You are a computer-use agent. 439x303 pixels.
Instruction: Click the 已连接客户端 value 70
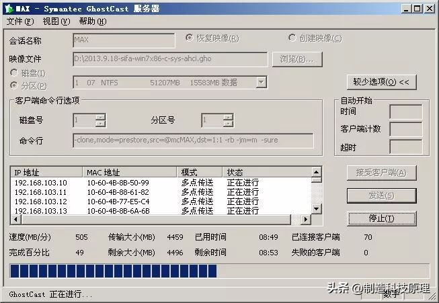(368, 237)
